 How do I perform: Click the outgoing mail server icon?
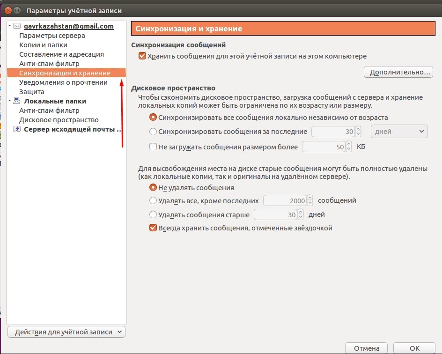click(x=17, y=129)
